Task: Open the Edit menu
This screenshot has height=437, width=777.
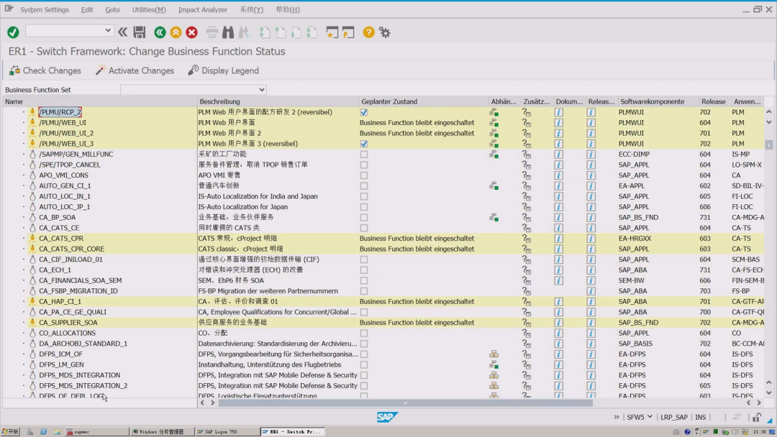Action: 87,9
